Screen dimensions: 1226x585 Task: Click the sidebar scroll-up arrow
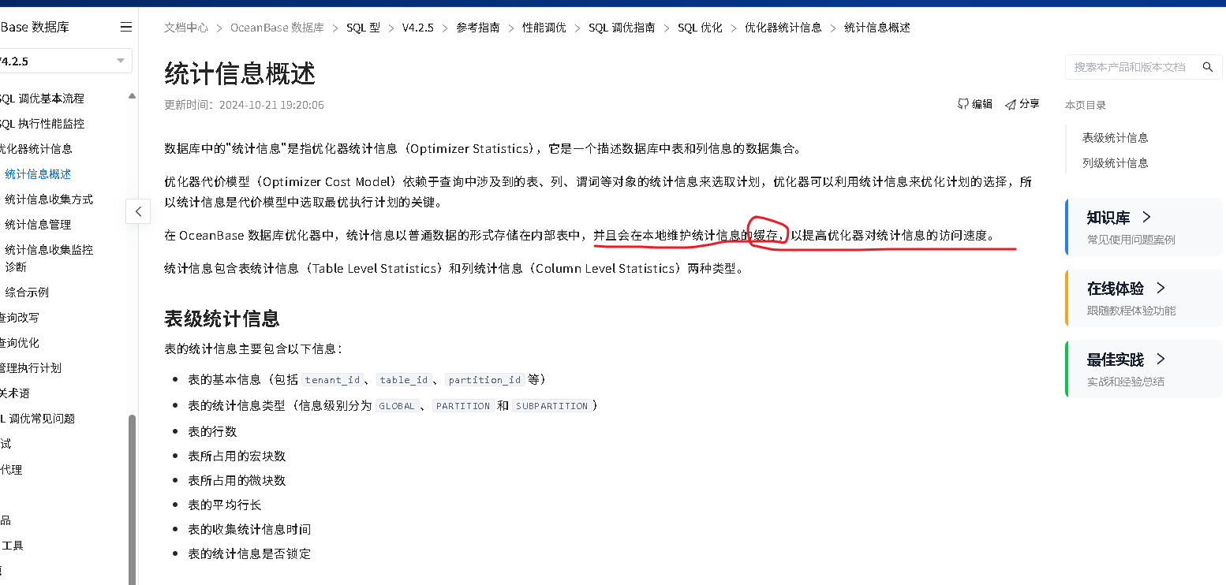click(133, 95)
